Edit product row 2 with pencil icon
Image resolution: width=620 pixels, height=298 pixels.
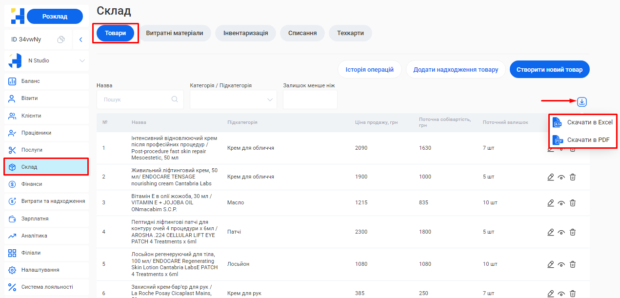(x=551, y=177)
